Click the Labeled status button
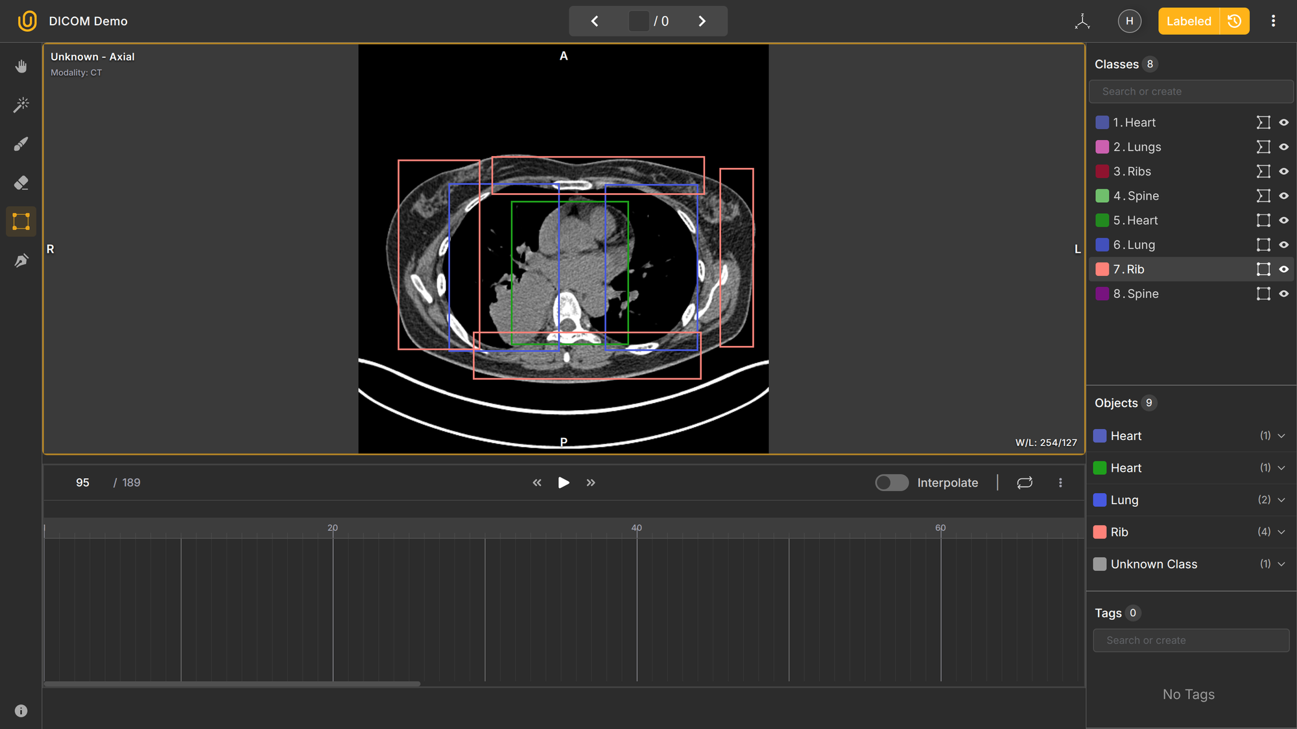The image size is (1297, 729). click(1188, 21)
